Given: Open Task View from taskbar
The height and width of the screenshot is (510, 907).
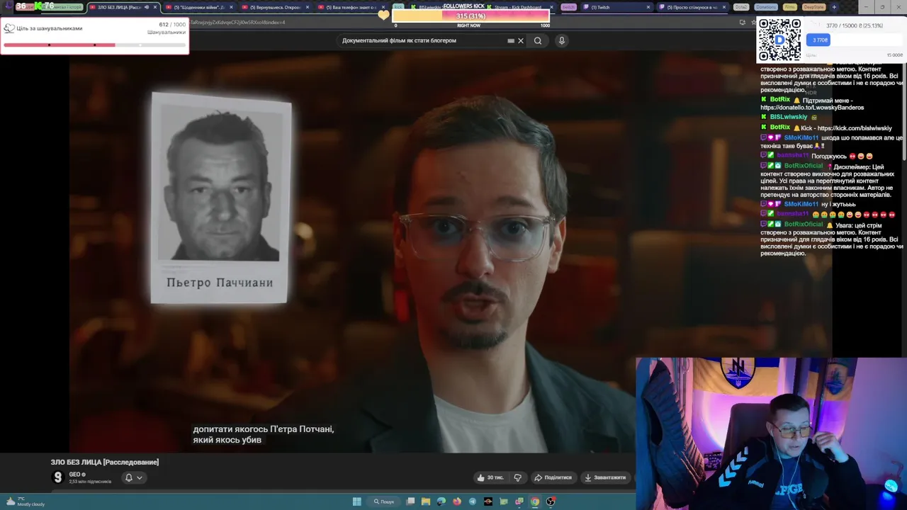Looking at the screenshot, I should point(410,501).
